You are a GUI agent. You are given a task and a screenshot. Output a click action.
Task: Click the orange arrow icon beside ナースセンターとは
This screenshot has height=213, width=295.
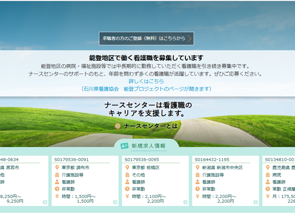[118, 126]
